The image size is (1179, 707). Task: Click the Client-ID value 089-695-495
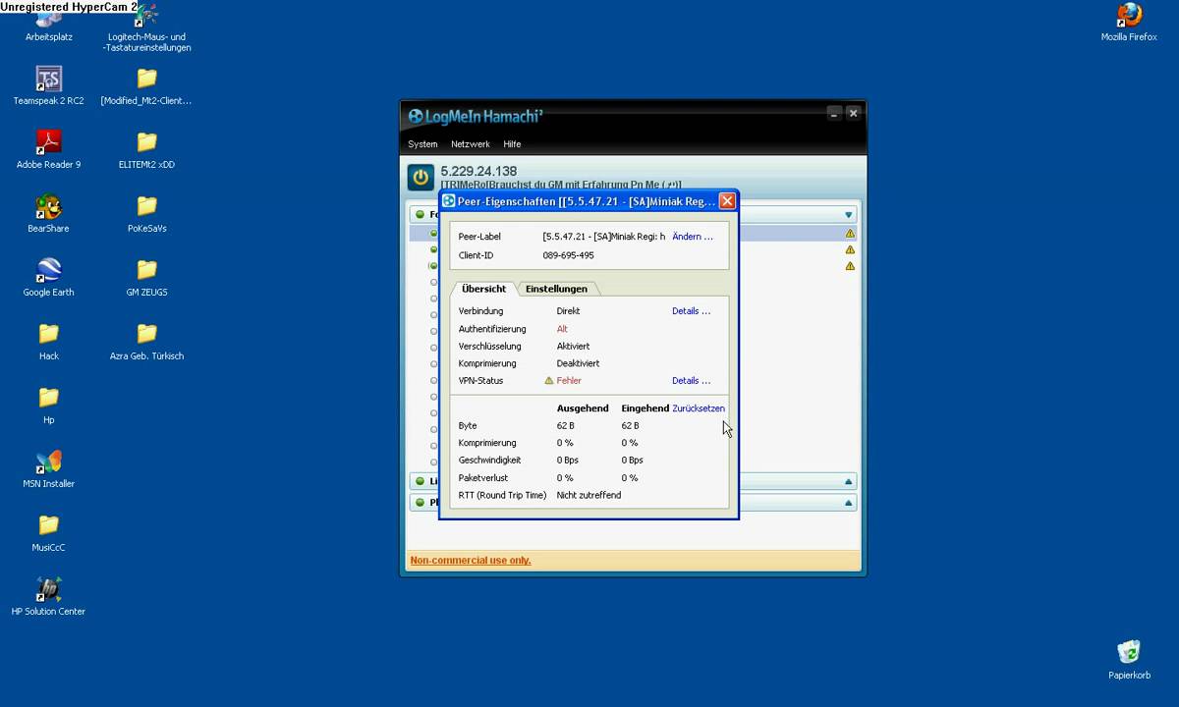[568, 255]
